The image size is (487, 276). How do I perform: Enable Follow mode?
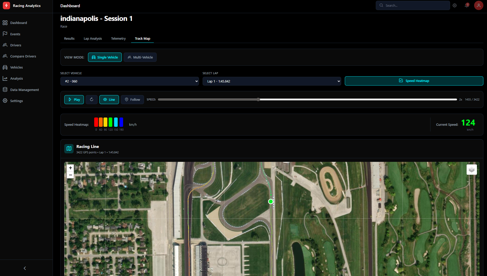[132, 99]
